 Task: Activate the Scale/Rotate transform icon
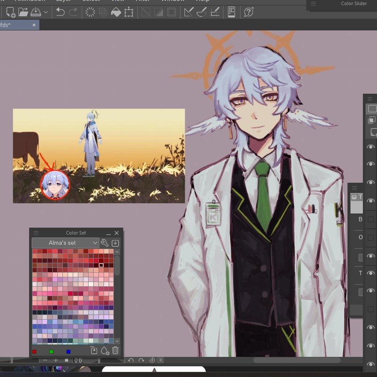coord(129,12)
